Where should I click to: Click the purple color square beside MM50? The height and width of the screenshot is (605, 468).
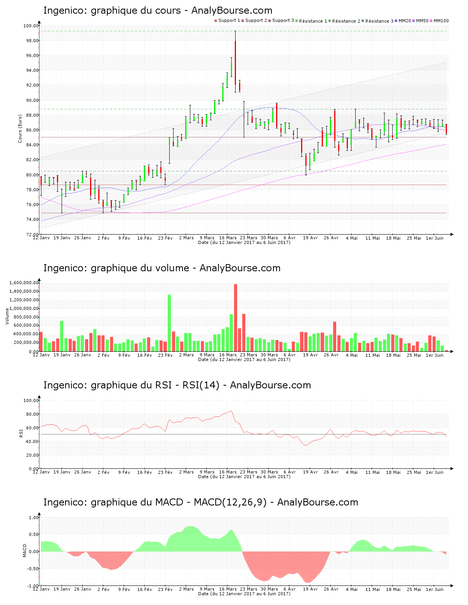[x=414, y=21]
